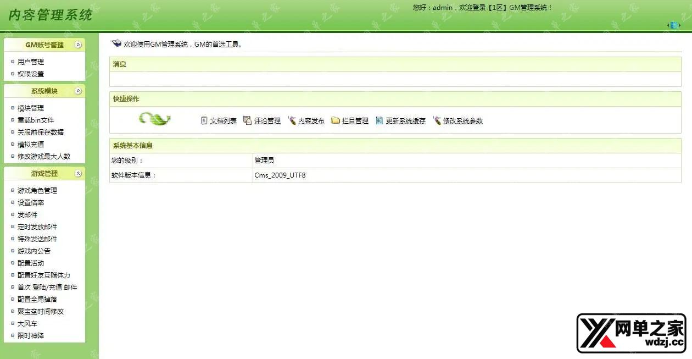Viewport: 692px width, 359px height.
Task: Open 模拟充值 in the sidebar
Action: pyautogui.click(x=27, y=144)
